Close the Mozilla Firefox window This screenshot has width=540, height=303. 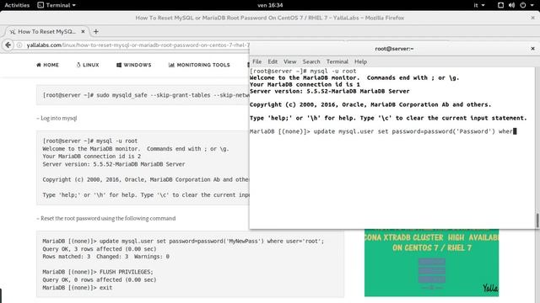[532, 18]
